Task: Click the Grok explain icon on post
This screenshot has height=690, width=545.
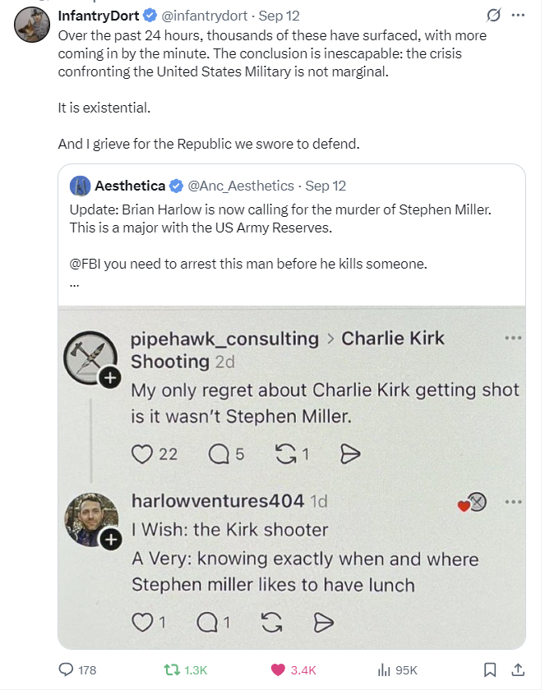Action: [493, 16]
